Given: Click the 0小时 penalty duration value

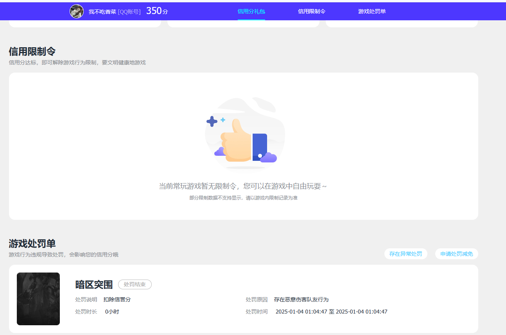Looking at the screenshot, I should coord(112,312).
